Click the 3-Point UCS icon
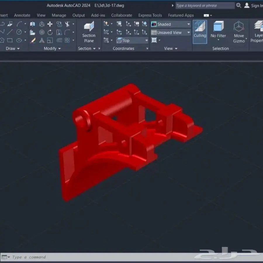The height and width of the screenshot is (263, 263). (144, 32)
